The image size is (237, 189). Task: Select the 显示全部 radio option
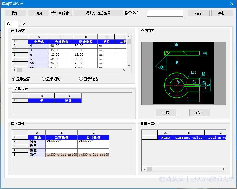point(14,79)
